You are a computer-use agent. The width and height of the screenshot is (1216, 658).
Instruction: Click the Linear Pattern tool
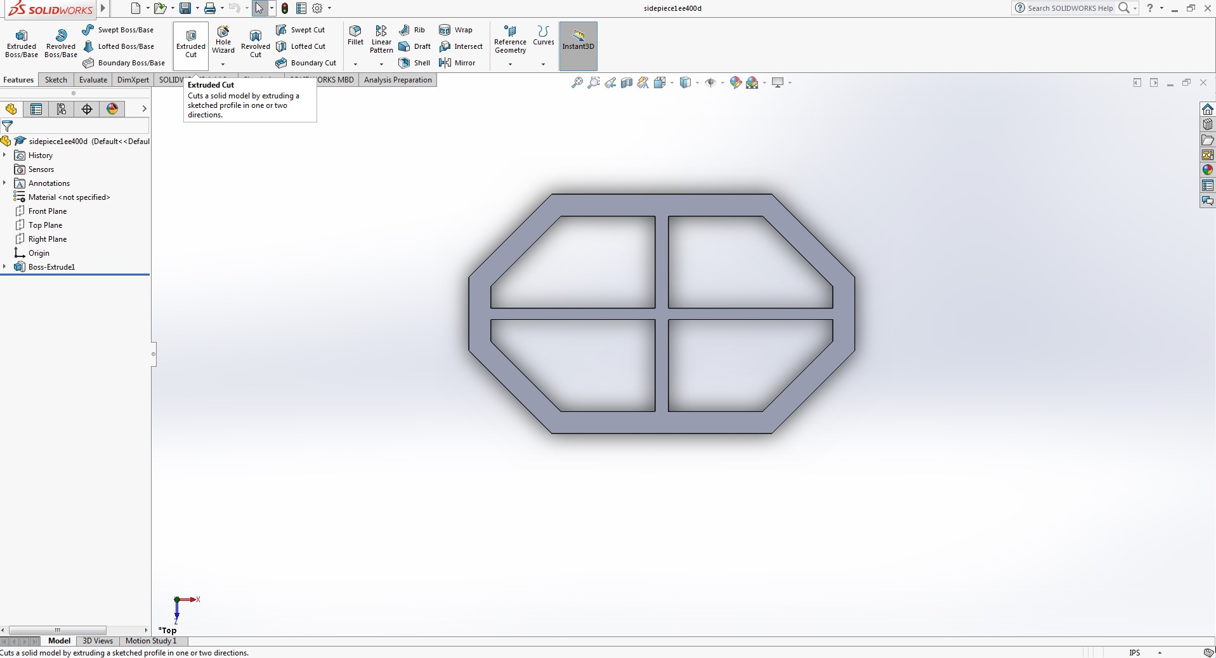tap(381, 40)
